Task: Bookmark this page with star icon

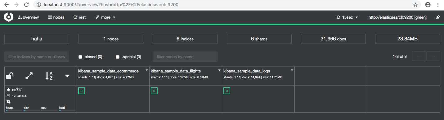Action: [415, 5]
